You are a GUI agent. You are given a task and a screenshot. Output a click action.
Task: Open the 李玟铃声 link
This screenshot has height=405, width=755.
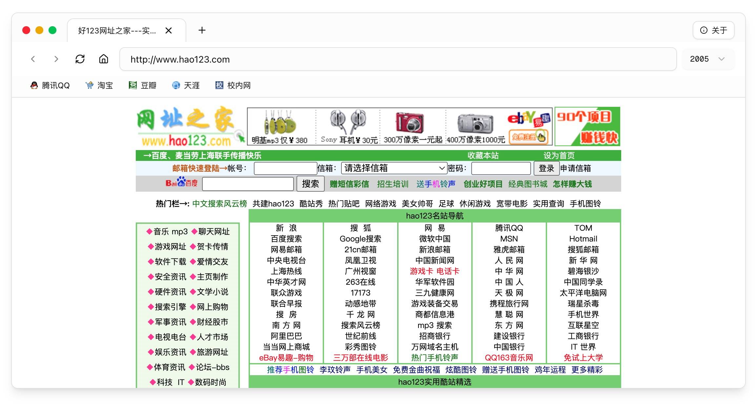pos(335,370)
